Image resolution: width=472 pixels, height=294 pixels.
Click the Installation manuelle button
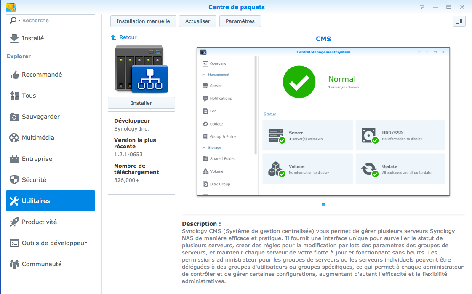(x=143, y=21)
